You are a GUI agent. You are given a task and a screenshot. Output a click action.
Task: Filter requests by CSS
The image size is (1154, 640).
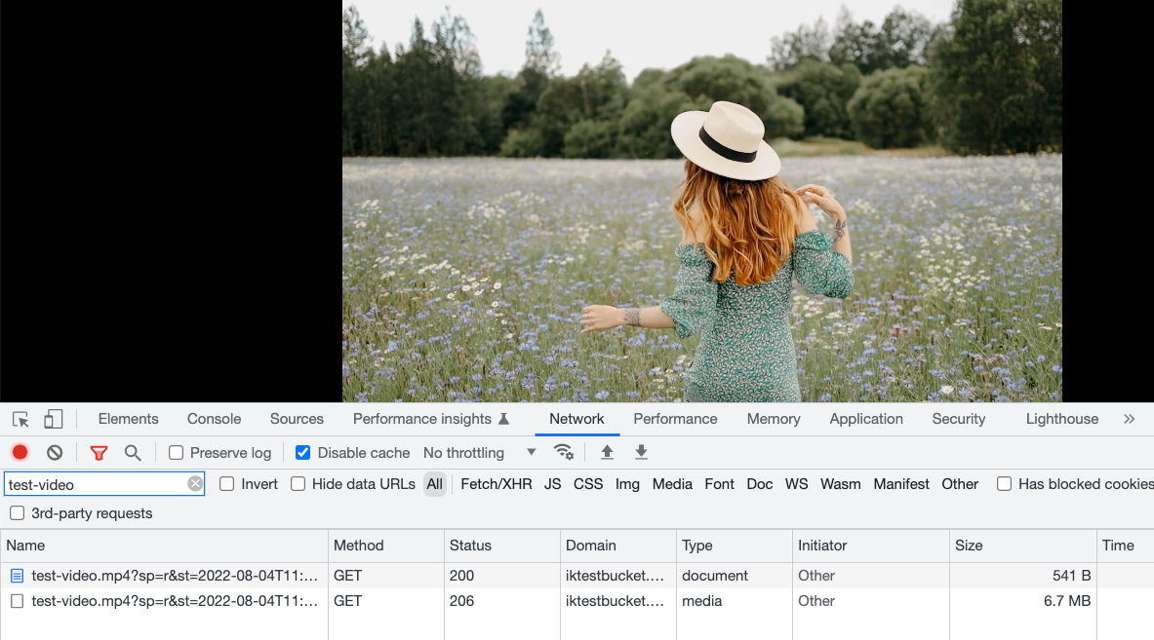(588, 484)
